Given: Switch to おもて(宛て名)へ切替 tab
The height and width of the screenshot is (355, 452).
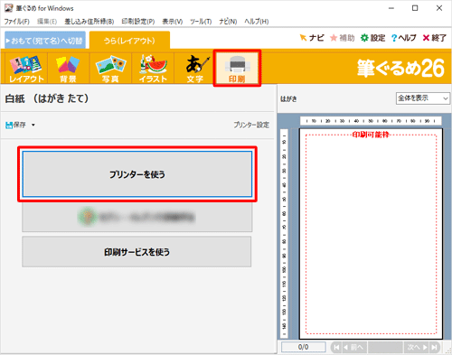Looking at the screenshot, I should 45,41.
